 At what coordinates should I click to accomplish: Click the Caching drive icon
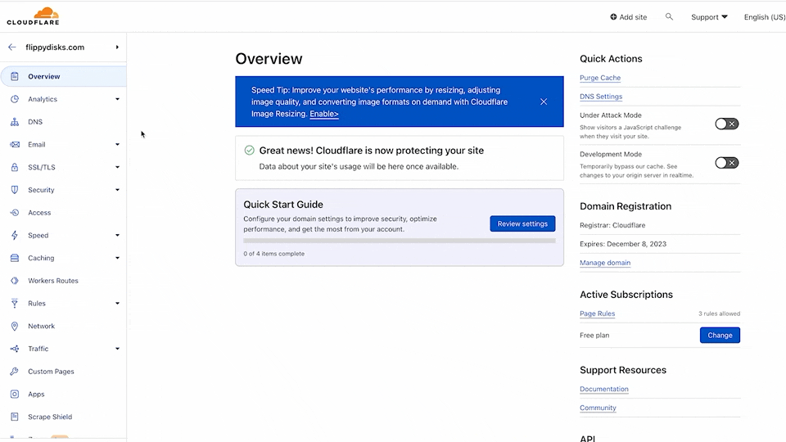tap(15, 258)
